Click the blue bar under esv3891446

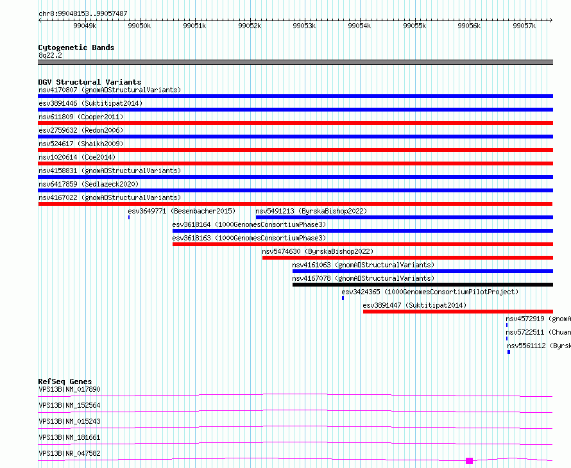295,110
